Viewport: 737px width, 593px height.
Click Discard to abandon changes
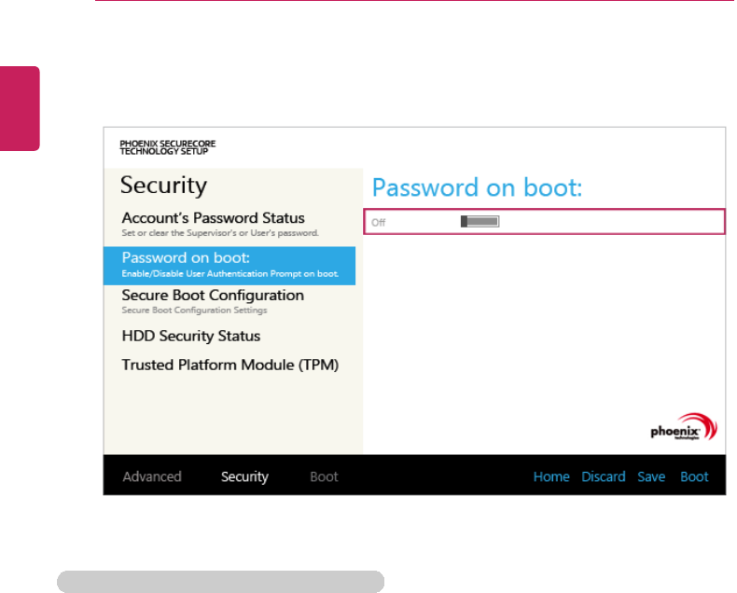pos(604,476)
